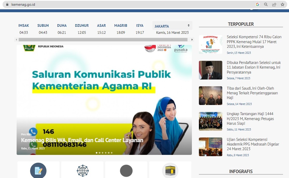Click the DUHA time label
This screenshot has height=178, width=289.
click(x=62, y=25)
